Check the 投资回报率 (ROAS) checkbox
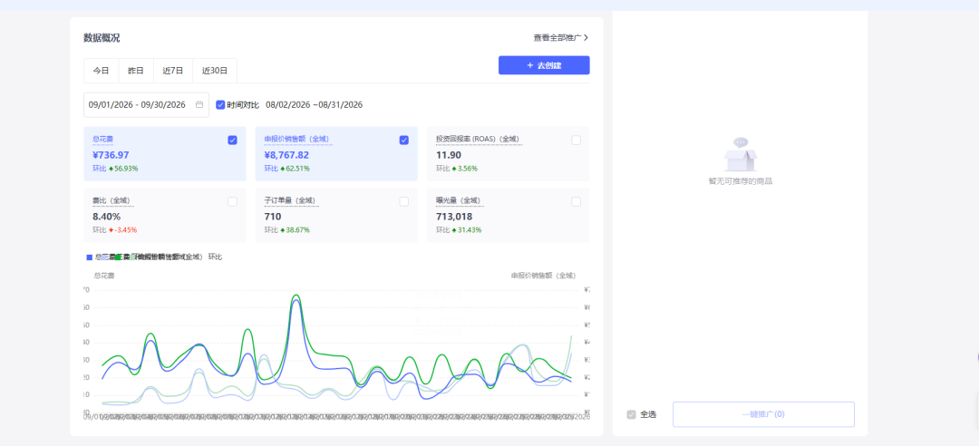Image resolution: width=979 pixels, height=446 pixels. coord(576,140)
